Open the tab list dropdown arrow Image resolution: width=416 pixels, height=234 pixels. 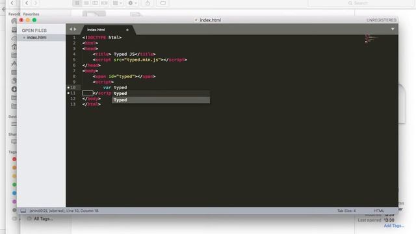coord(393,29)
